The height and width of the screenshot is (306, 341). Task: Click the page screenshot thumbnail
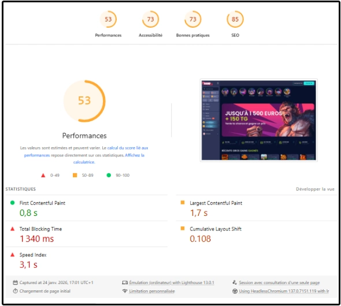pos(258,120)
